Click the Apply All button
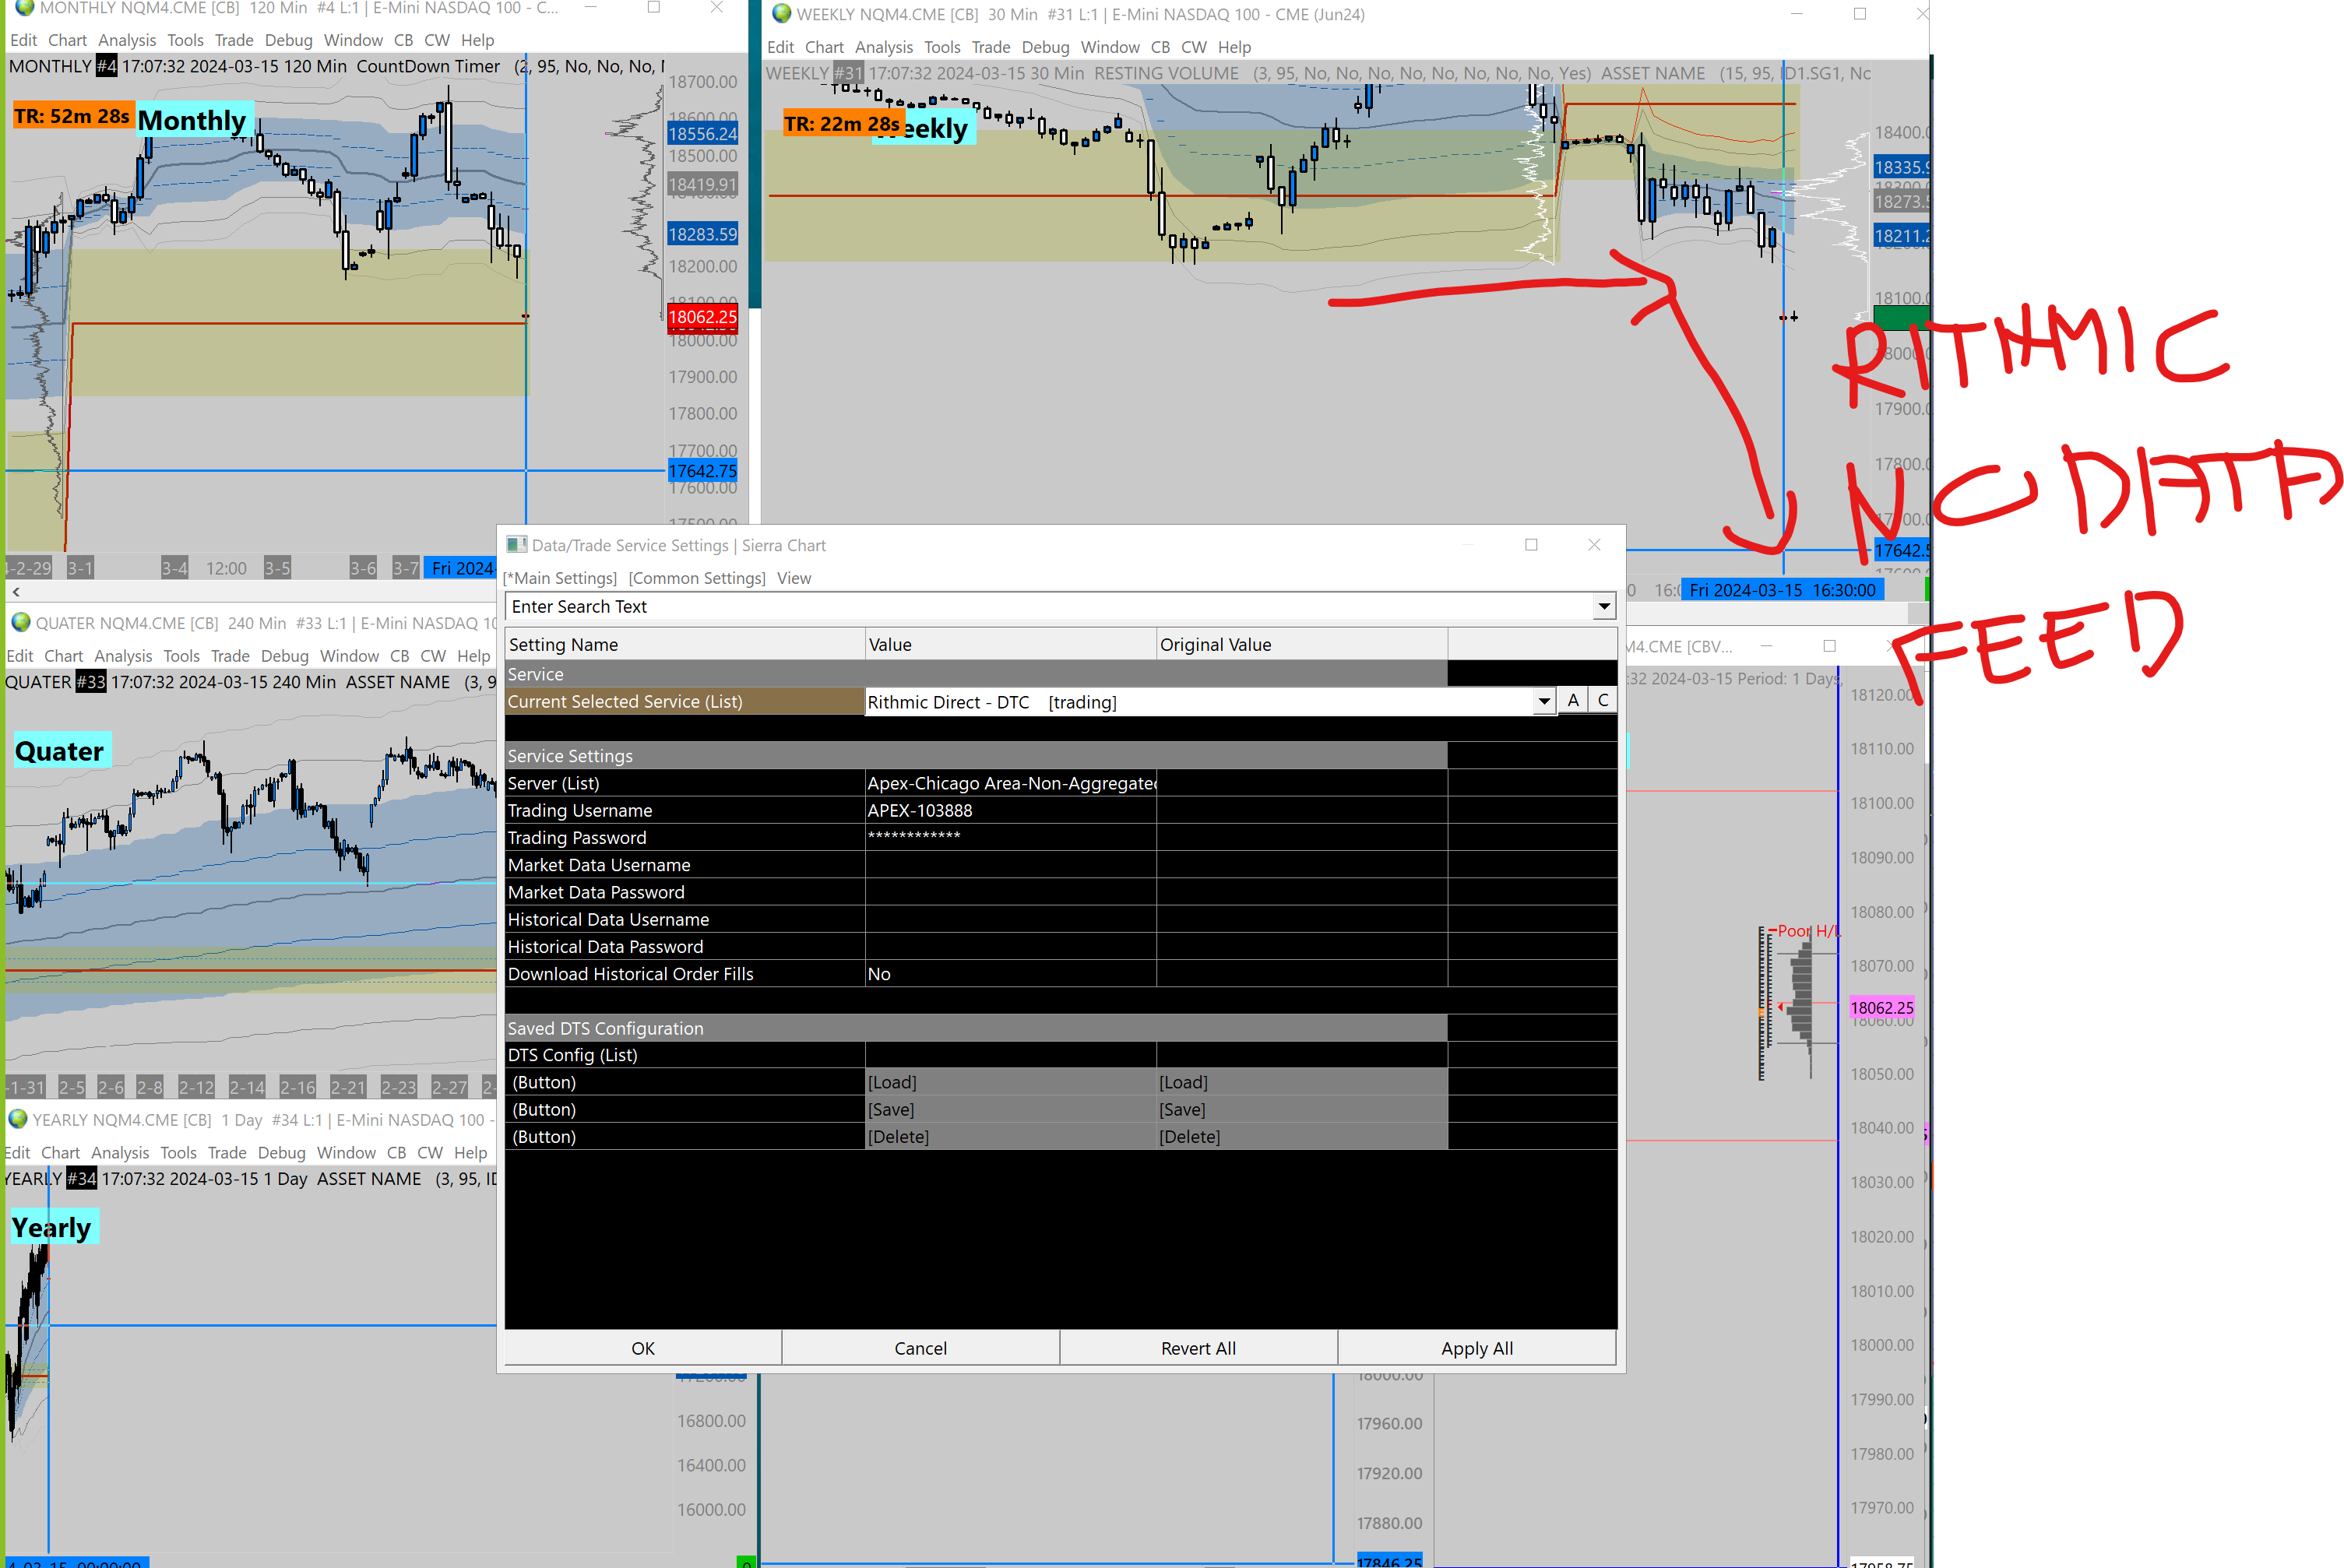 [x=1476, y=1348]
